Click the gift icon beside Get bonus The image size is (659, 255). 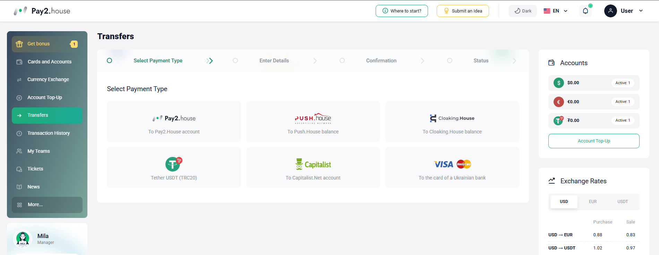pos(19,44)
